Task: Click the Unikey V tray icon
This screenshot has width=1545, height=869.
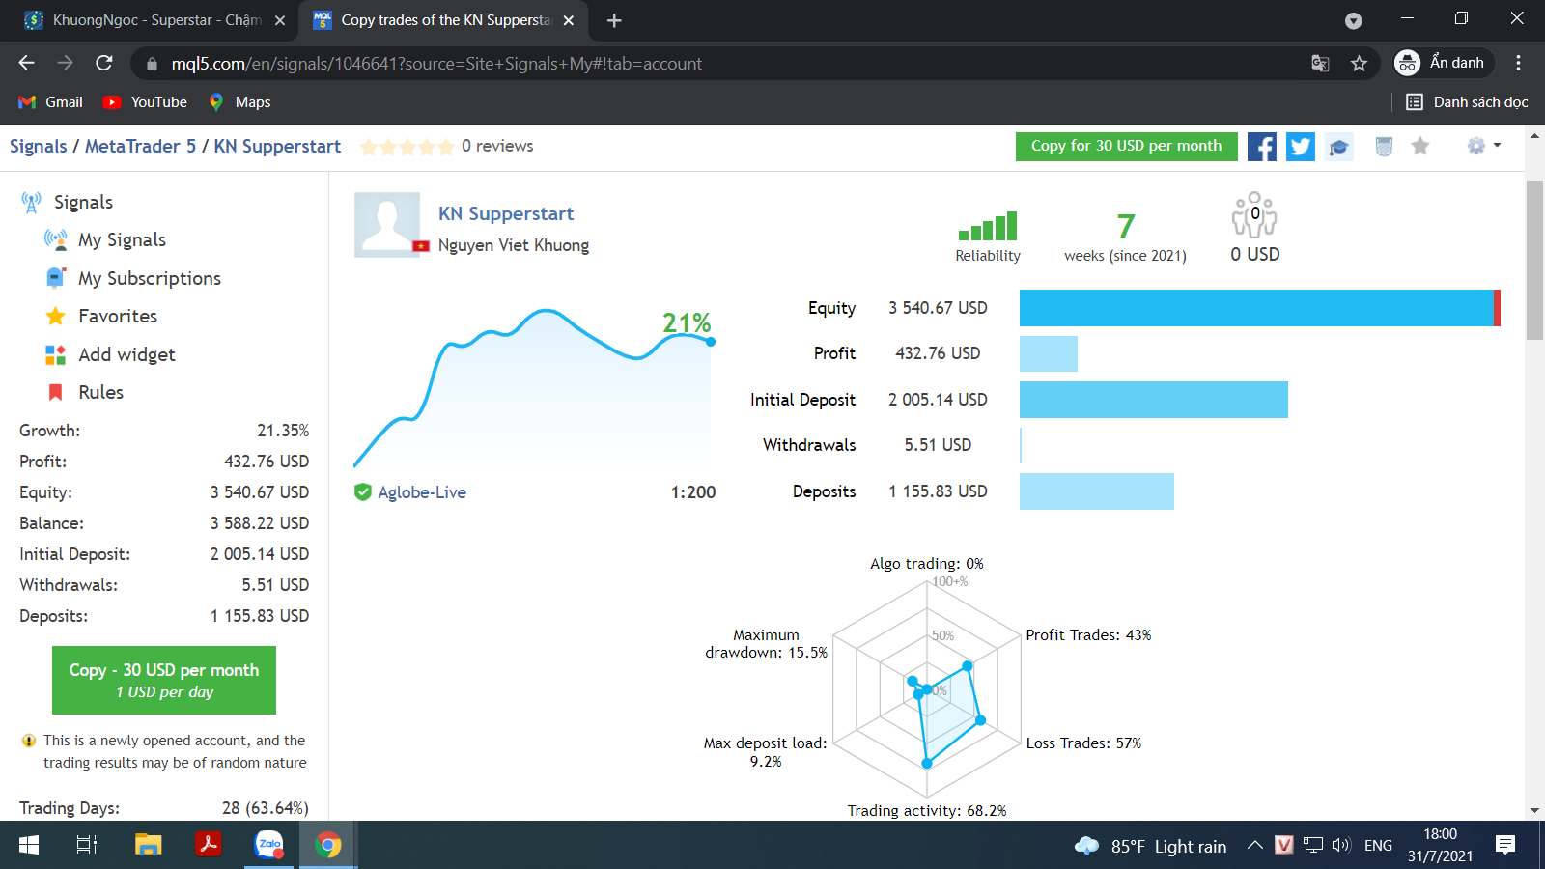Action: point(1283,846)
